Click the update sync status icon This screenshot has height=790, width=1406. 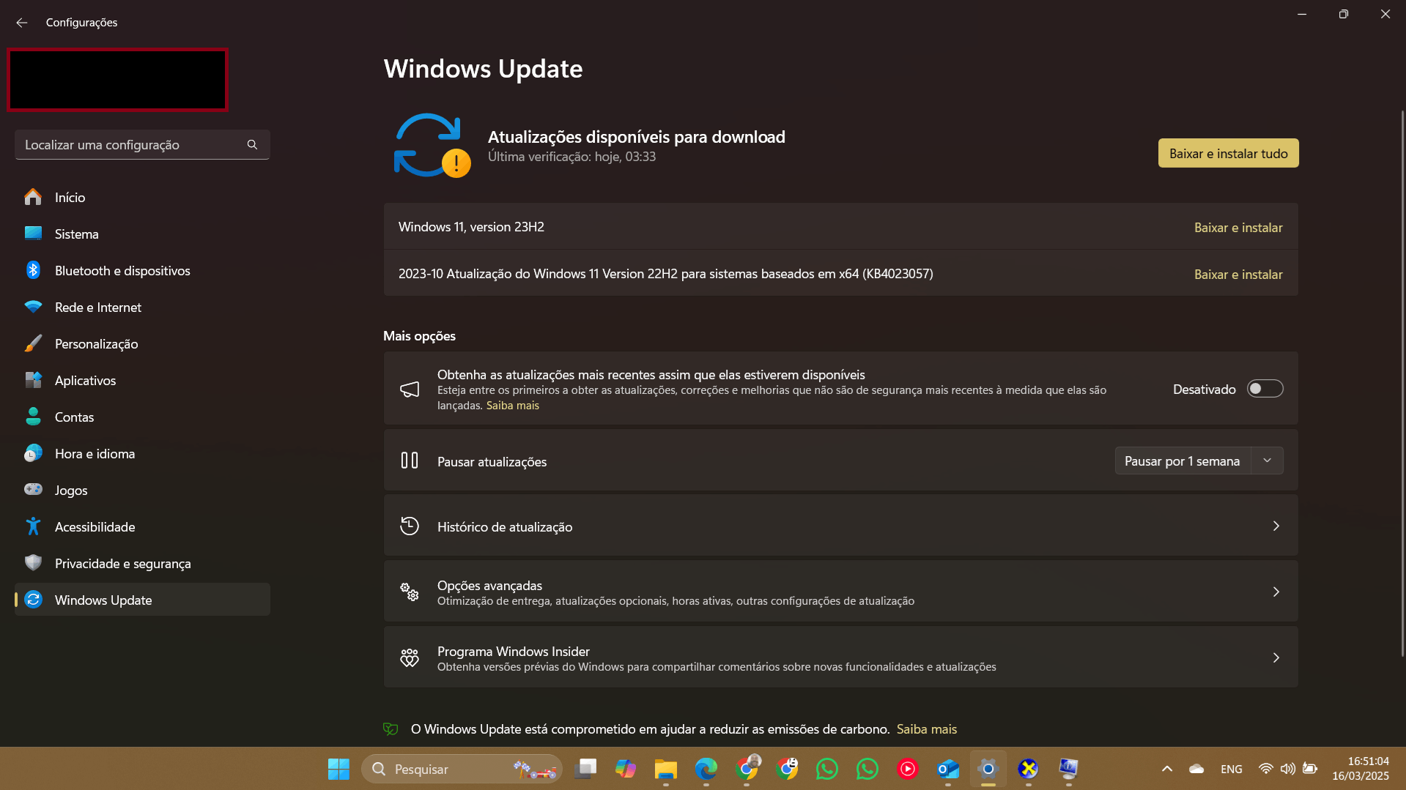432,145
